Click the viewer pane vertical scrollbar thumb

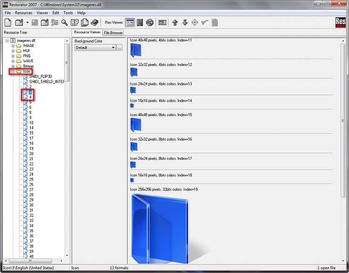click(343, 120)
